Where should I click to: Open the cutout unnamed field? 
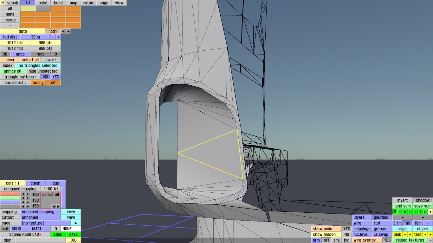point(41,217)
